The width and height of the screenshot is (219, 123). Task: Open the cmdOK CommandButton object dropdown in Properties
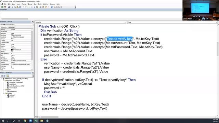coord(33,25)
